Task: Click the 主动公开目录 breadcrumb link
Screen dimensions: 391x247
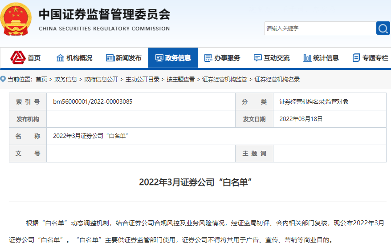Action: (143, 79)
